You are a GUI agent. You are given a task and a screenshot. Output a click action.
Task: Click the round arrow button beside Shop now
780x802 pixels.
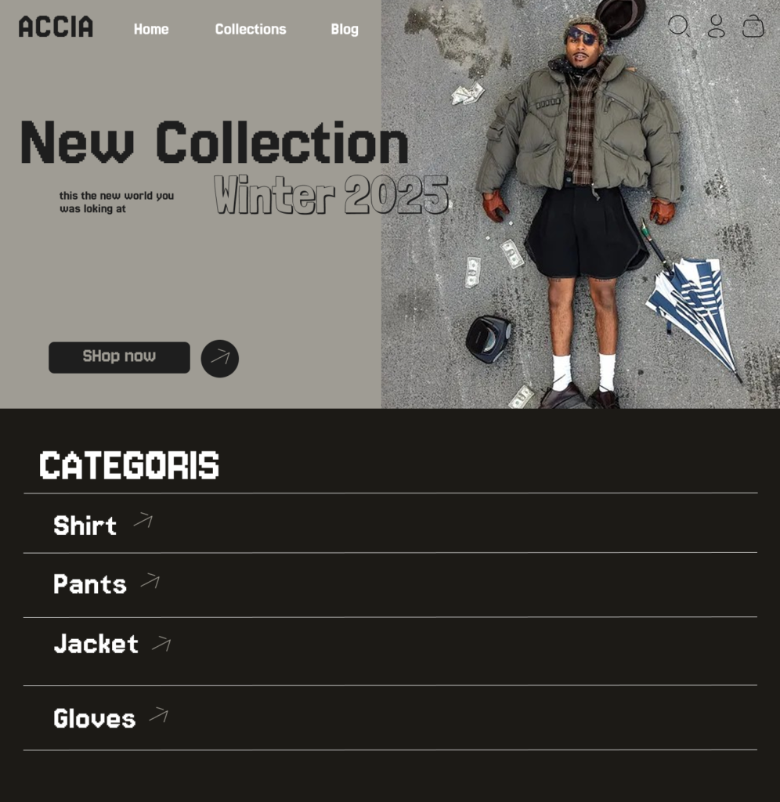tap(220, 359)
